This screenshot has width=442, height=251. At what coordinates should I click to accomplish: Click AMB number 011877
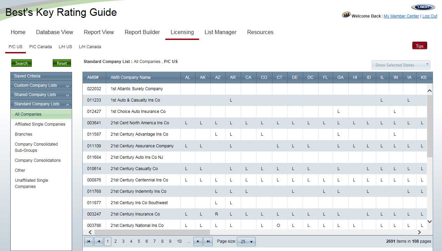pyautogui.click(x=94, y=203)
